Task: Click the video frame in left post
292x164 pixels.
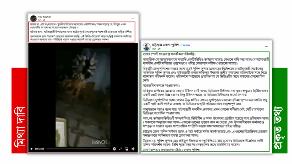Action: click(83, 94)
